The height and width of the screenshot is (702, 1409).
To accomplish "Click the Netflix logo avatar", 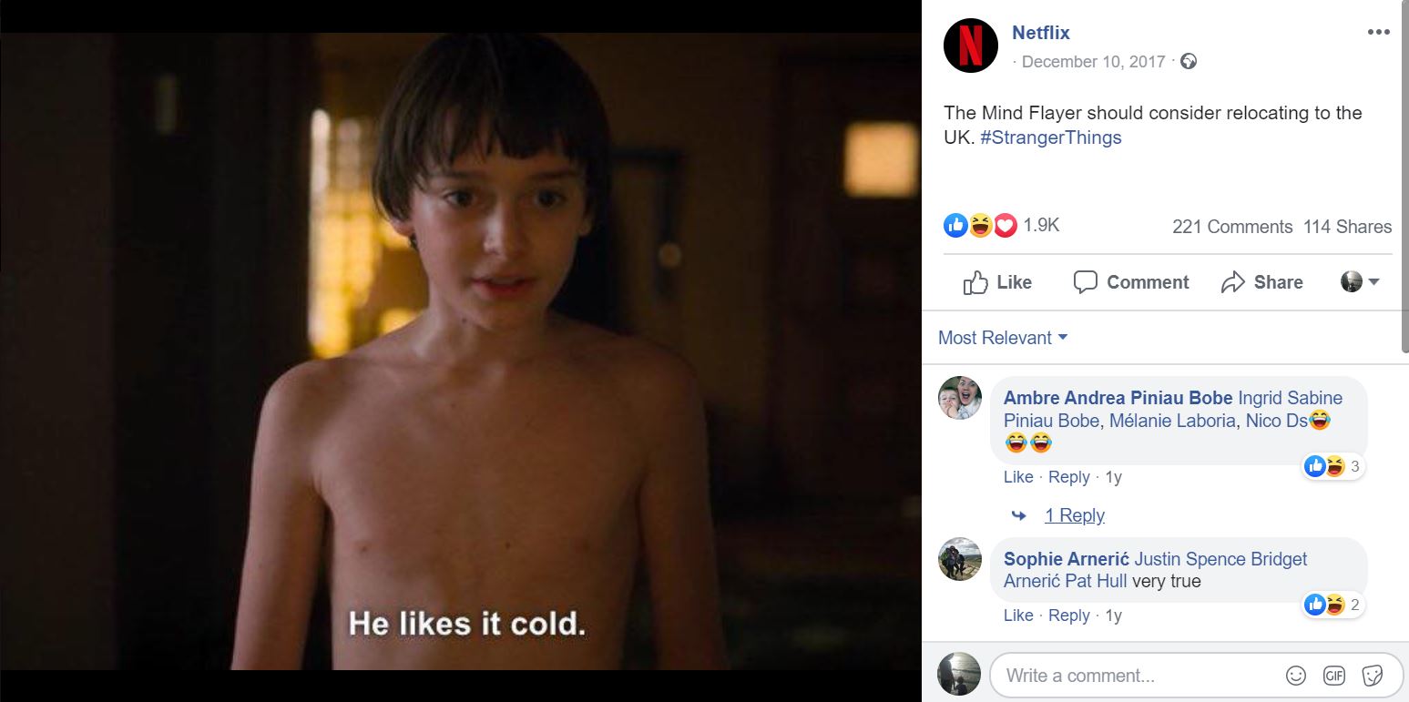I will [x=971, y=46].
